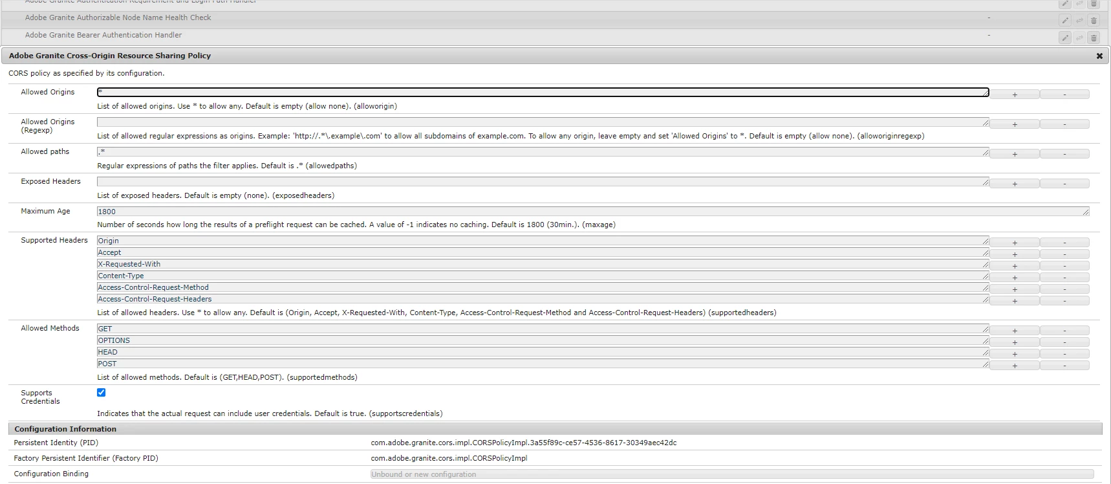This screenshot has height=484, width=1111.
Task: Remove the Access-Control-Request-Method header
Action: (x=1064, y=289)
